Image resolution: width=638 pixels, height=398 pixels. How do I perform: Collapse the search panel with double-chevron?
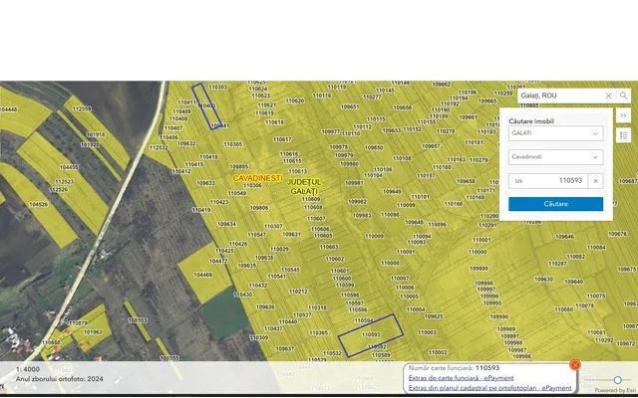point(623,115)
